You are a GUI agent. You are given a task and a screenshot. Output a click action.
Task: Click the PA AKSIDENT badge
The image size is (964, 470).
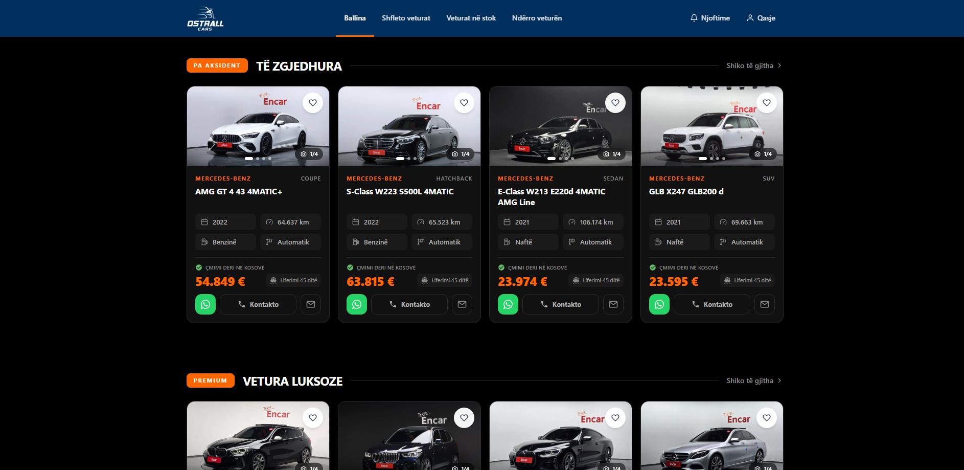tap(217, 65)
